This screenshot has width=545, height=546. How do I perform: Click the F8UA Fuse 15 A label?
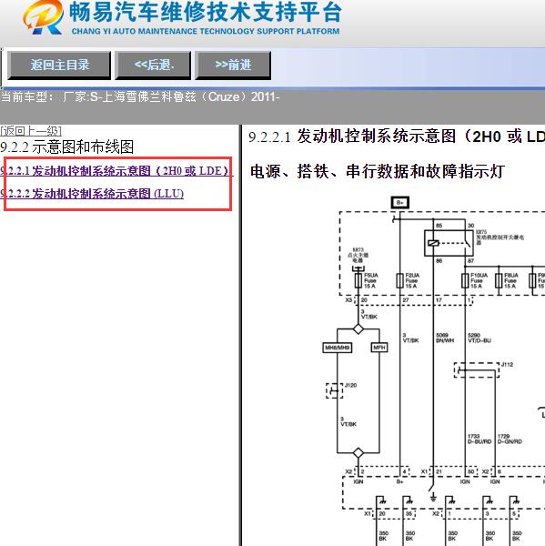(510, 280)
